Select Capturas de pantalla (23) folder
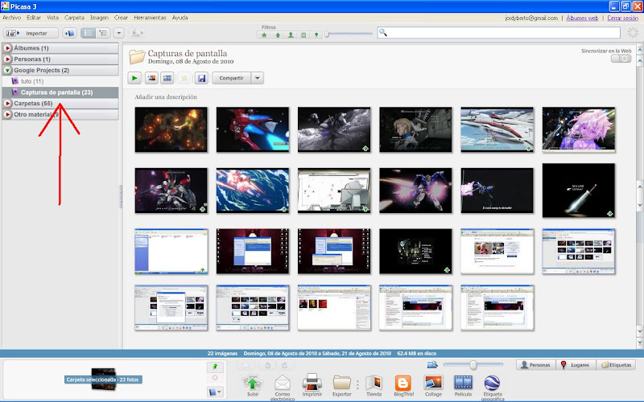 pos(60,92)
